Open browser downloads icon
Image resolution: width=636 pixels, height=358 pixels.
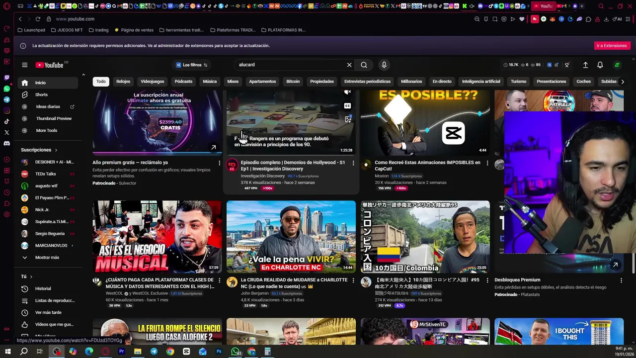[x=606, y=19]
